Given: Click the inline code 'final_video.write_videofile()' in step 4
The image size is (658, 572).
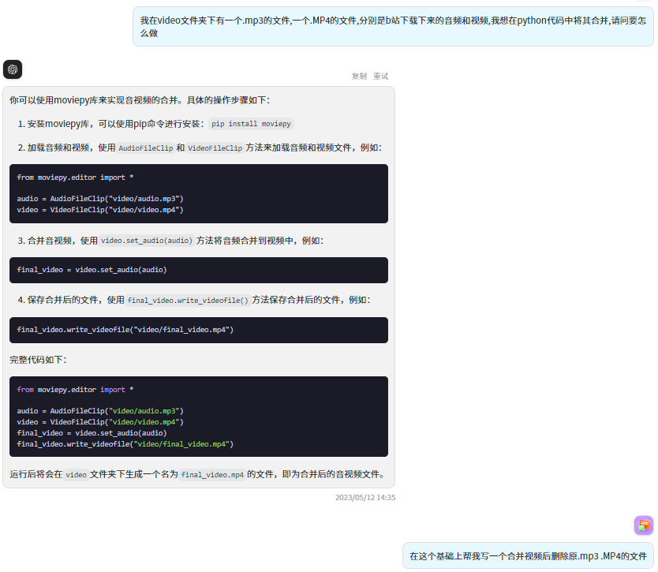Looking at the screenshot, I should coord(188,300).
